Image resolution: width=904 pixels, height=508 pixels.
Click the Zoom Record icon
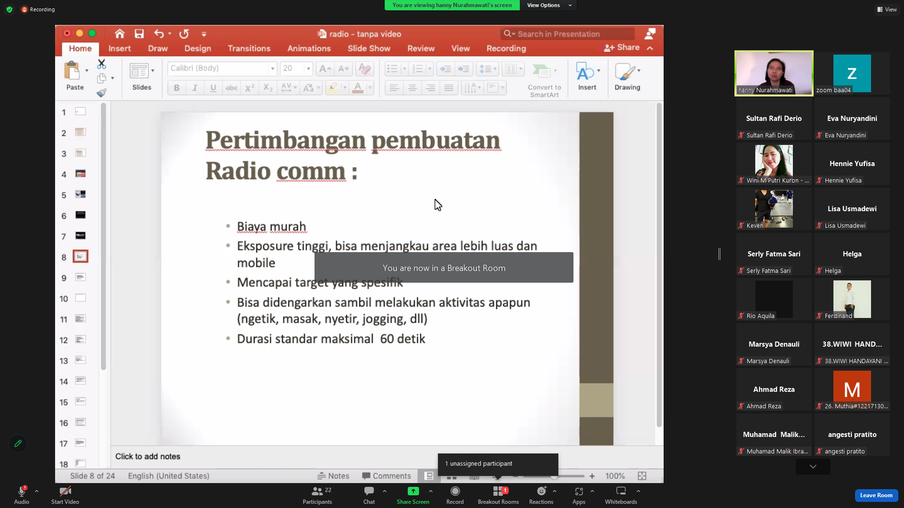(x=455, y=495)
